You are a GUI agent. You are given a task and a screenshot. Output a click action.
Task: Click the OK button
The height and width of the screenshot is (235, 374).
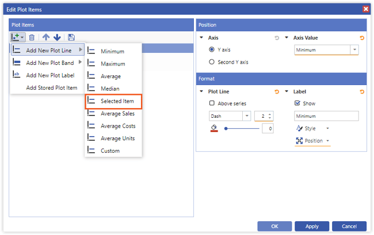(x=274, y=226)
